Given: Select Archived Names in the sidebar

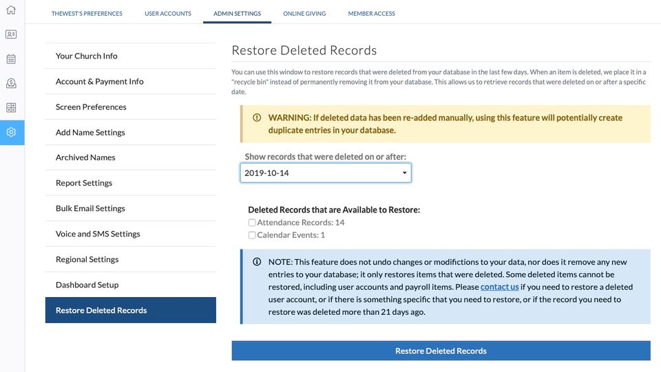Looking at the screenshot, I should click(x=85, y=157).
